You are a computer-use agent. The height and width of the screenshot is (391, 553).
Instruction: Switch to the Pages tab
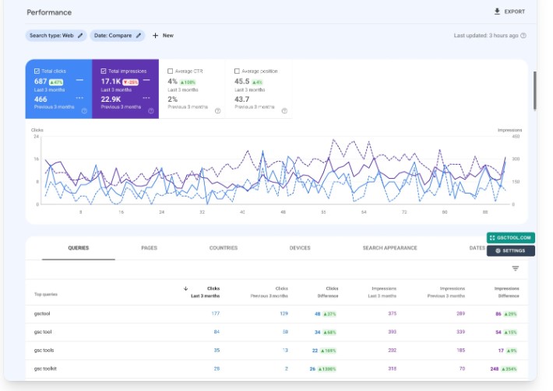(149, 248)
